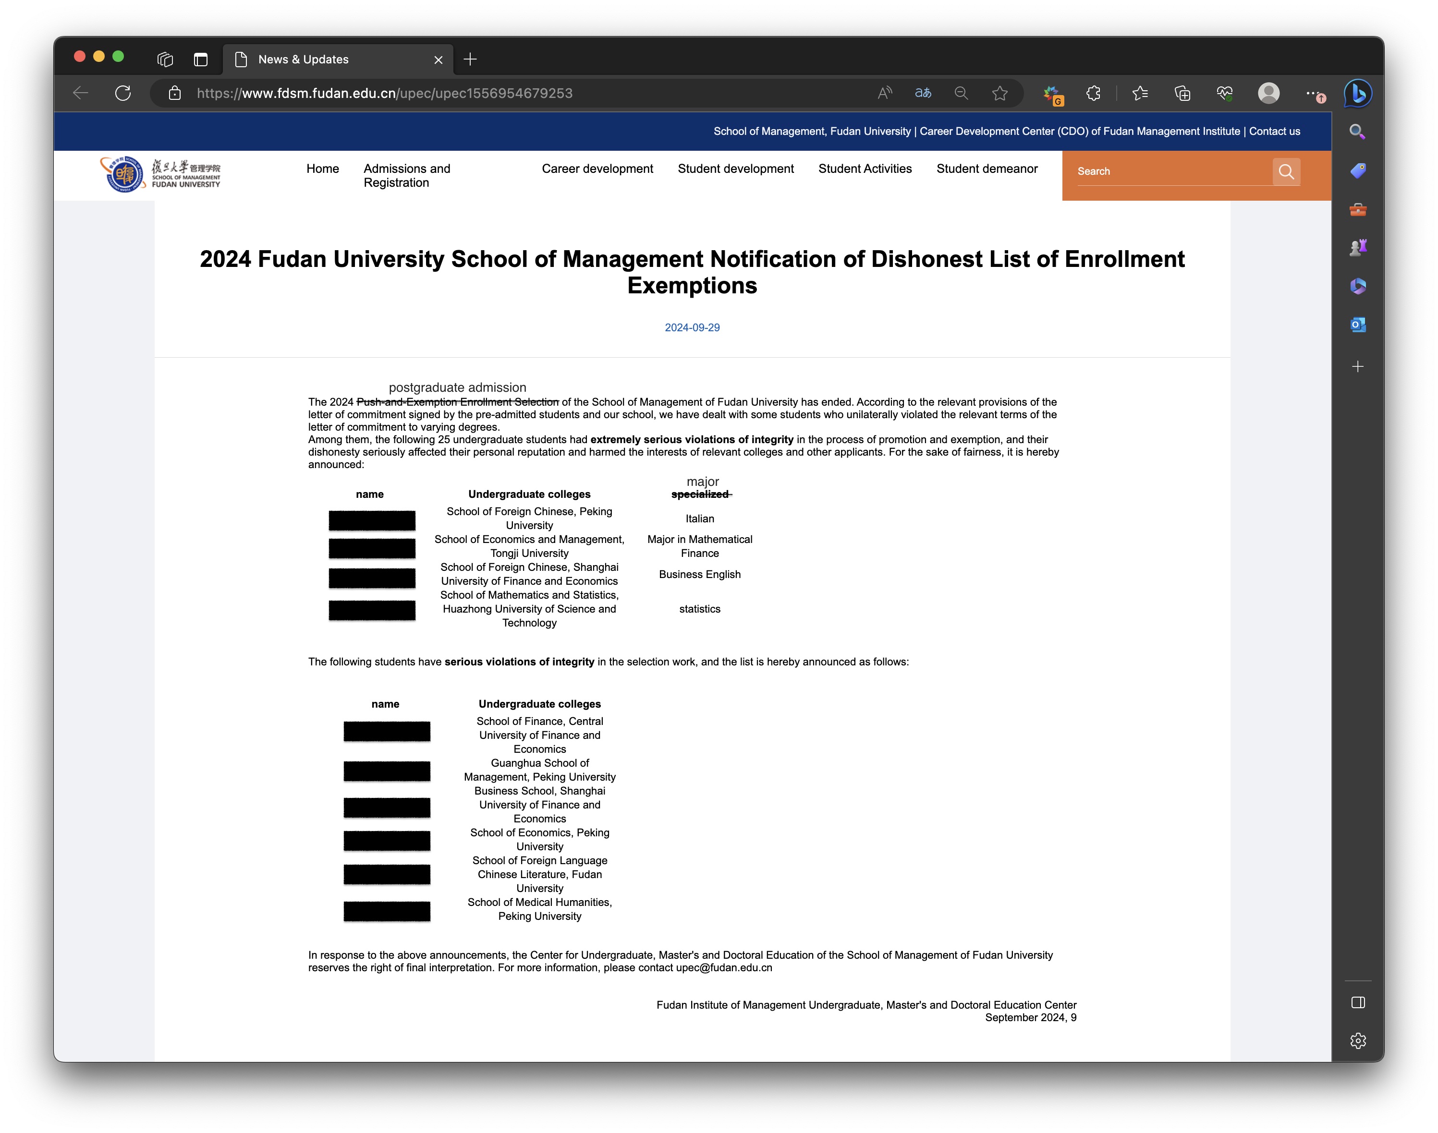Follow School of Management, Fudan University link
The width and height of the screenshot is (1438, 1133).
812,132
